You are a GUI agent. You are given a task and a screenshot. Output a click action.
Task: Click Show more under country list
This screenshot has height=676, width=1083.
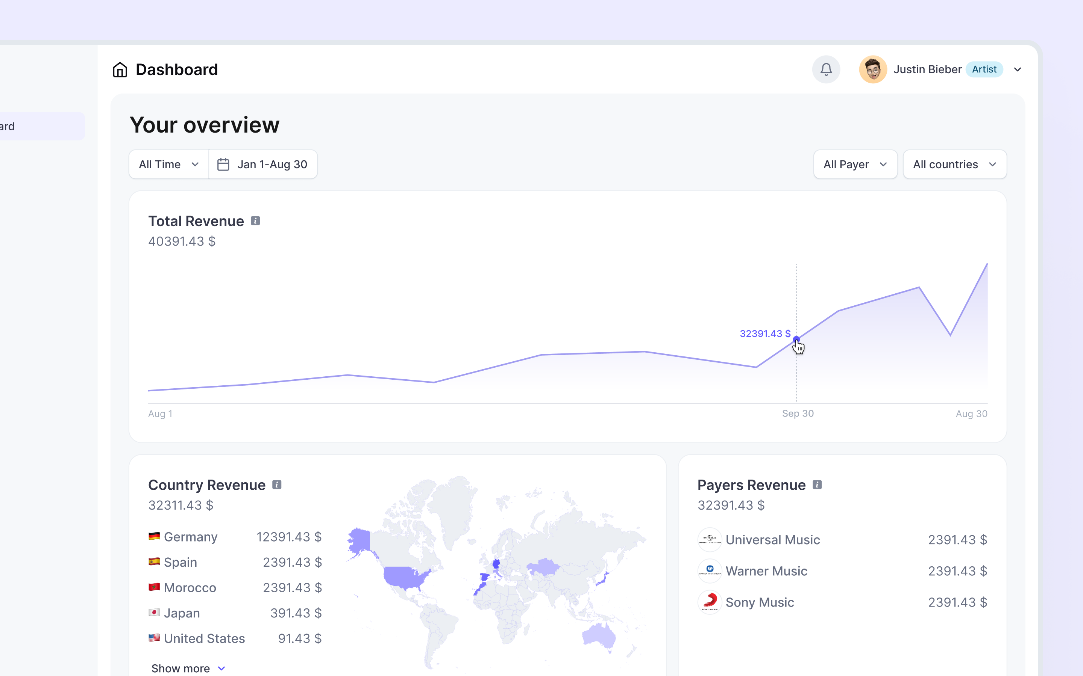[188, 668]
